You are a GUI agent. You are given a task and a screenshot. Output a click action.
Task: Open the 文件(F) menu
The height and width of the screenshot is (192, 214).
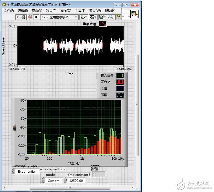point(9,11)
